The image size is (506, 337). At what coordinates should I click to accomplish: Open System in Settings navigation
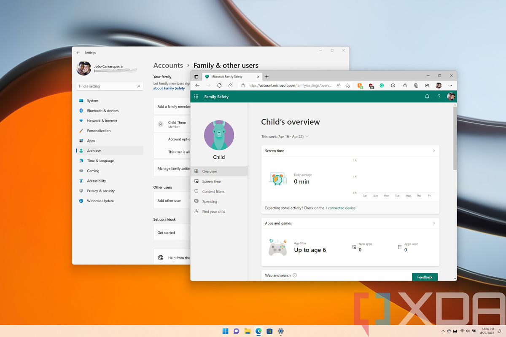tap(110, 101)
